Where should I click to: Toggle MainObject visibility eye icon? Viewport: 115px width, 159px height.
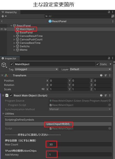(x=2, y=29)
